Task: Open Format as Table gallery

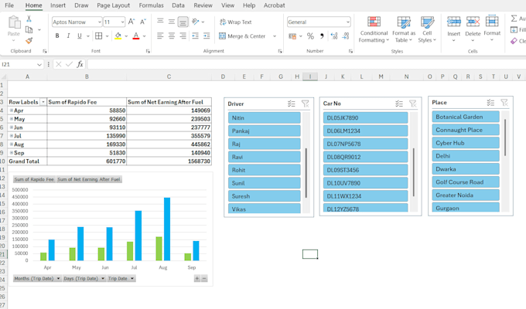Action: 404,29
